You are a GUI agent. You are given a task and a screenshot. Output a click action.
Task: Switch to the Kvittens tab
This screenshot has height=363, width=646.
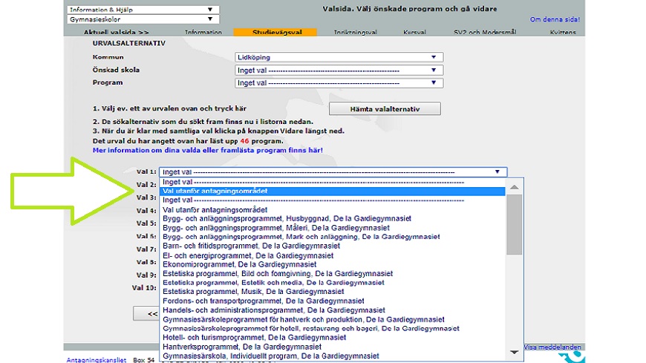click(x=563, y=32)
